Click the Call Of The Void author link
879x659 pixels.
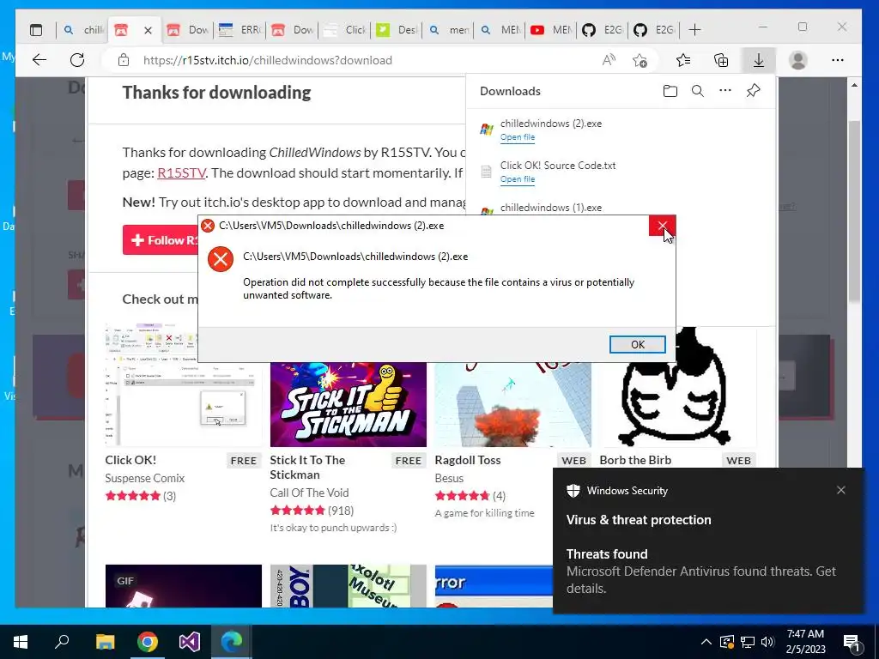coord(309,493)
